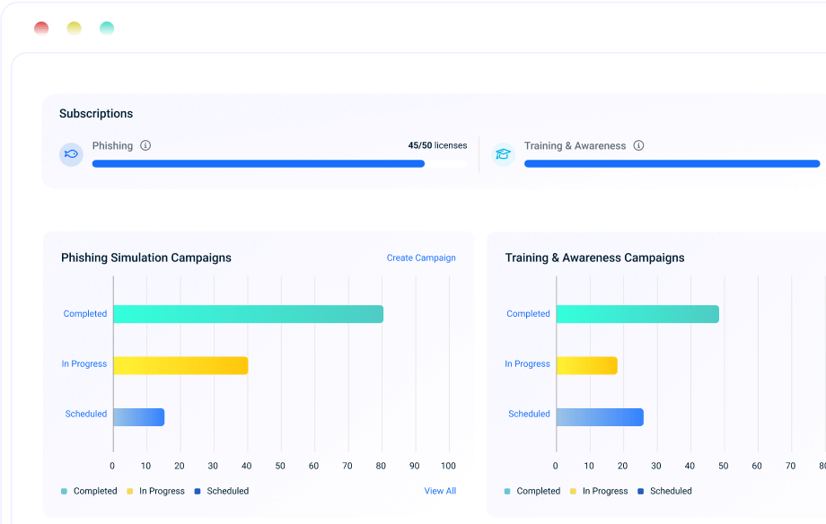
Task: Click the Training & Awareness progress bar
Action: [x=672, y=164]
